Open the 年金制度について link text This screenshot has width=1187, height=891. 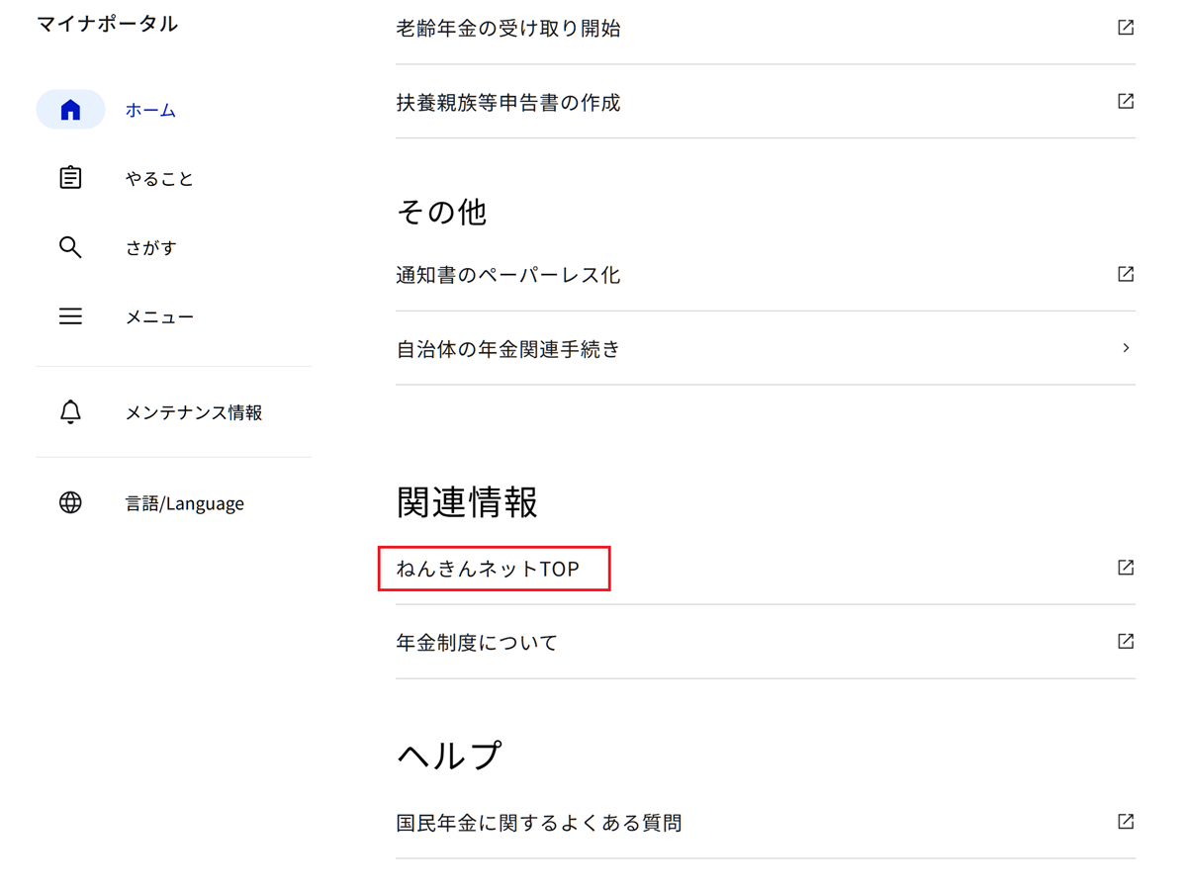477,643
